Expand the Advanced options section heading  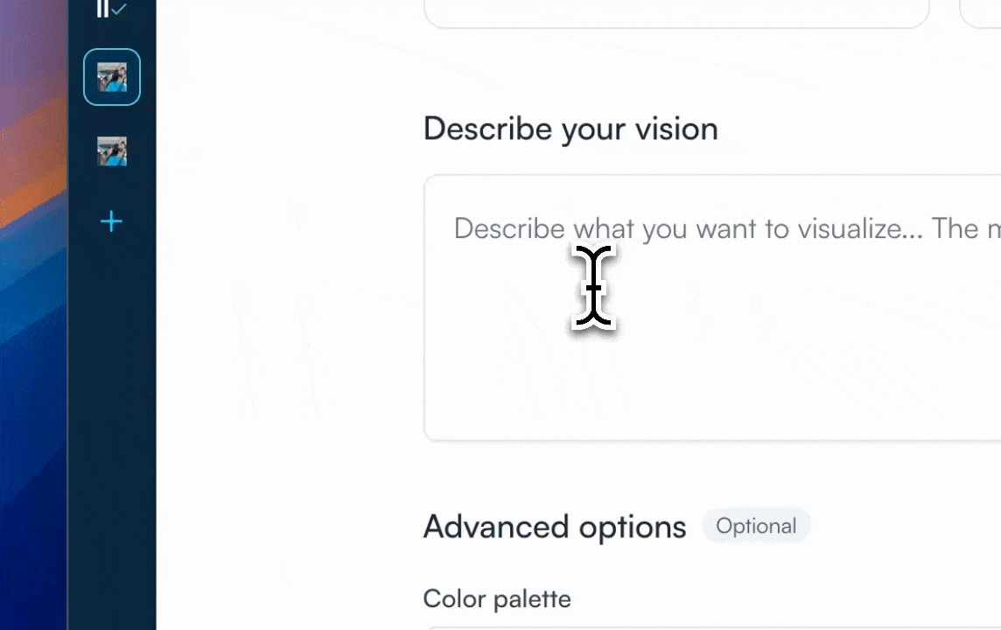tap(555, 527)
